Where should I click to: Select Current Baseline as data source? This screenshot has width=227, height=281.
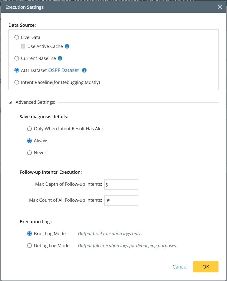tap(17, 58)
